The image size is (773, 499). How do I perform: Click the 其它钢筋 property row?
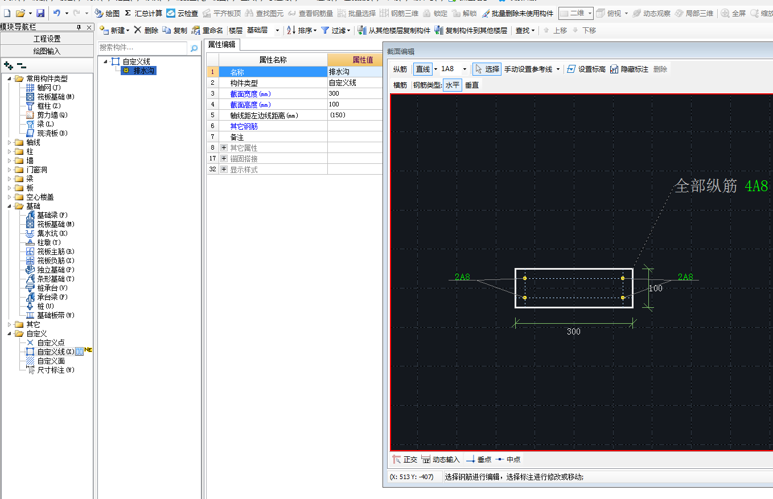[x=294, y=126]
